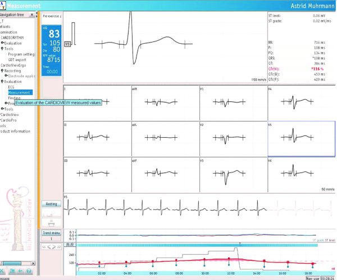Viewport: 337px width, 280px height.
Task: Click the back arrow icon in bottom toolbar
Action: (20, 272)
